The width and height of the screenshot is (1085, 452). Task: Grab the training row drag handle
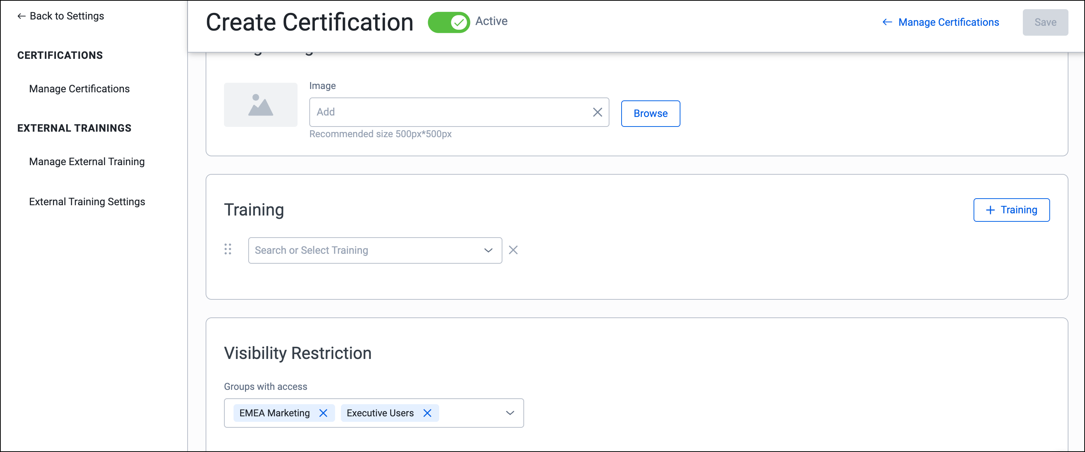[x=228, y=249]
